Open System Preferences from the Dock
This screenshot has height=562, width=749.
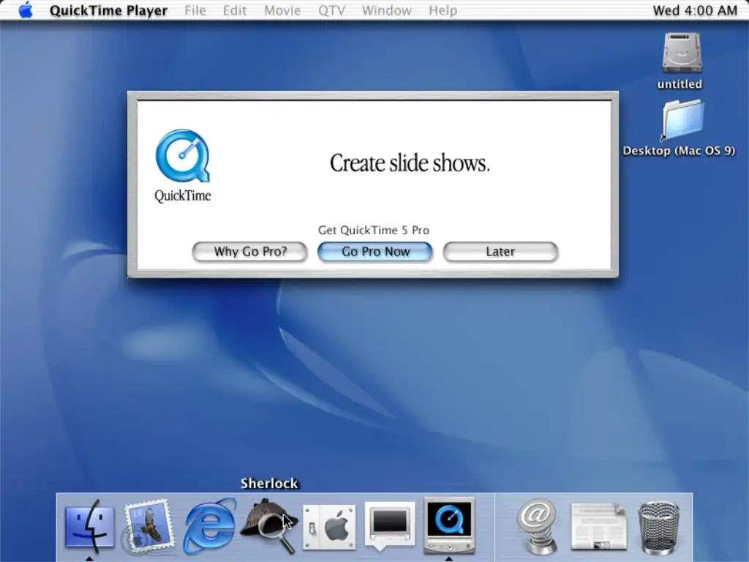330,527
